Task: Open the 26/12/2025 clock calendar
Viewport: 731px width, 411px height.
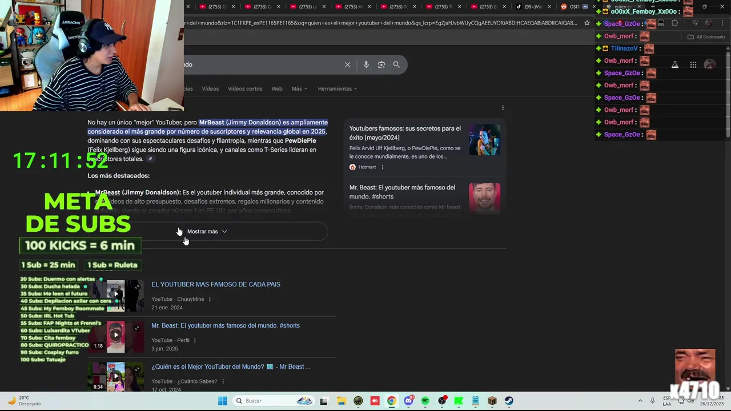Action: pos(713,401)
